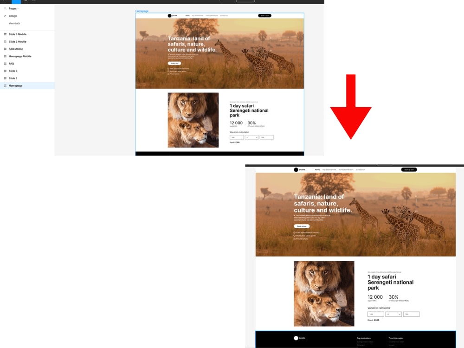Select the Slide 3 layer name
This screenshot has height=348, width=464.
tap(13, 71)
